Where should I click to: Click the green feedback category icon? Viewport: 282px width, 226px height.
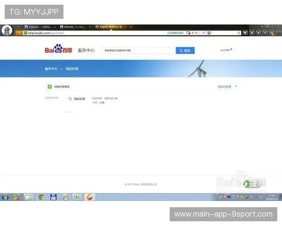[49, 87]
